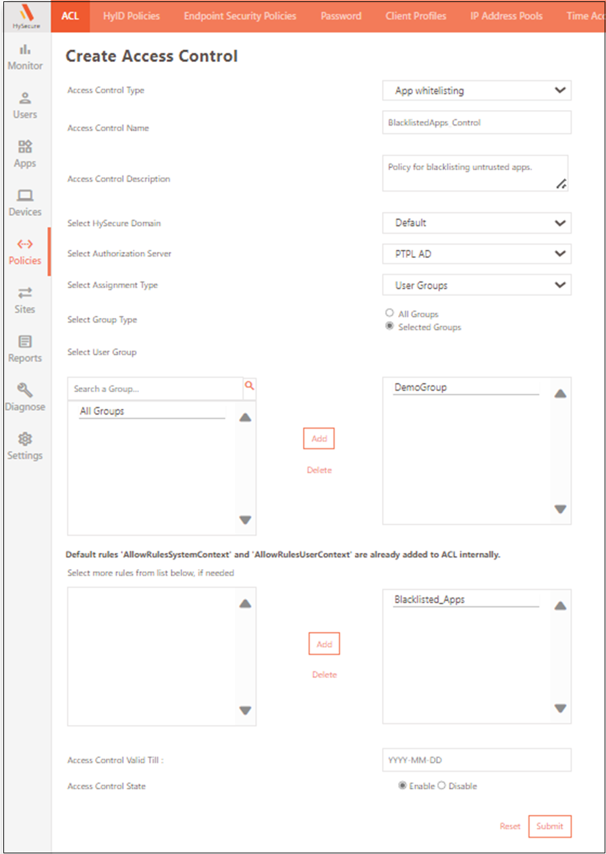Open the Select Authorization Server dropdown
The width and height of the screenshot is (606, 854).
pyautogui.click(x=476, y=254)
